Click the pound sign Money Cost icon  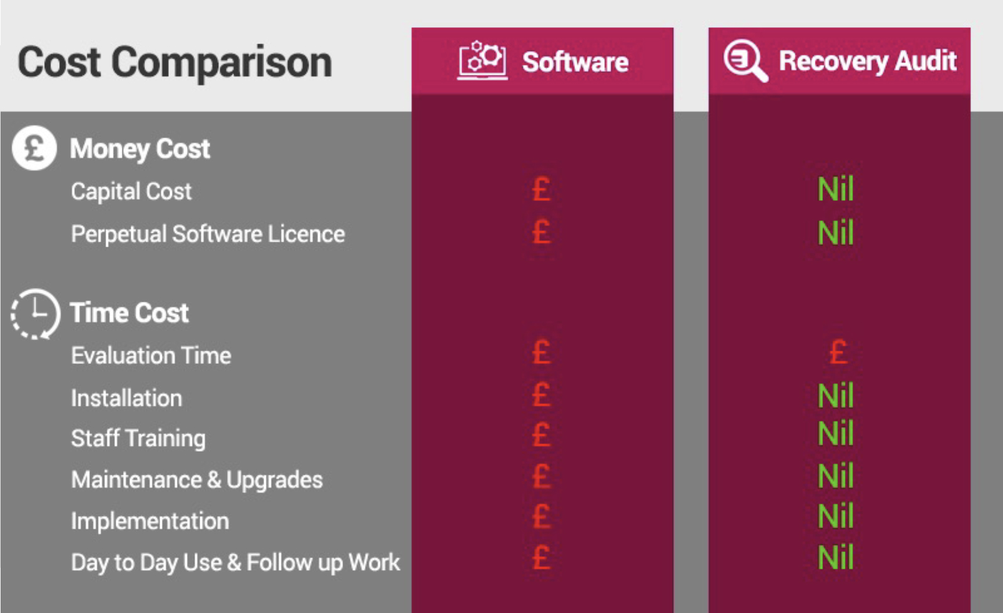point(34,148)
